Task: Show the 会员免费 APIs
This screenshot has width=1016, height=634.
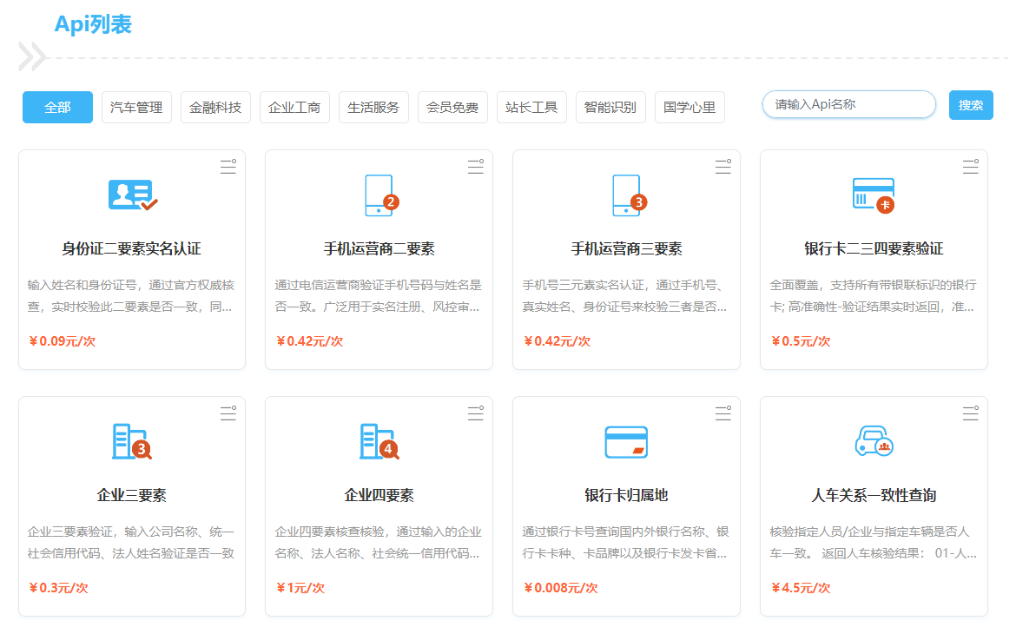Action: point(452,108)
